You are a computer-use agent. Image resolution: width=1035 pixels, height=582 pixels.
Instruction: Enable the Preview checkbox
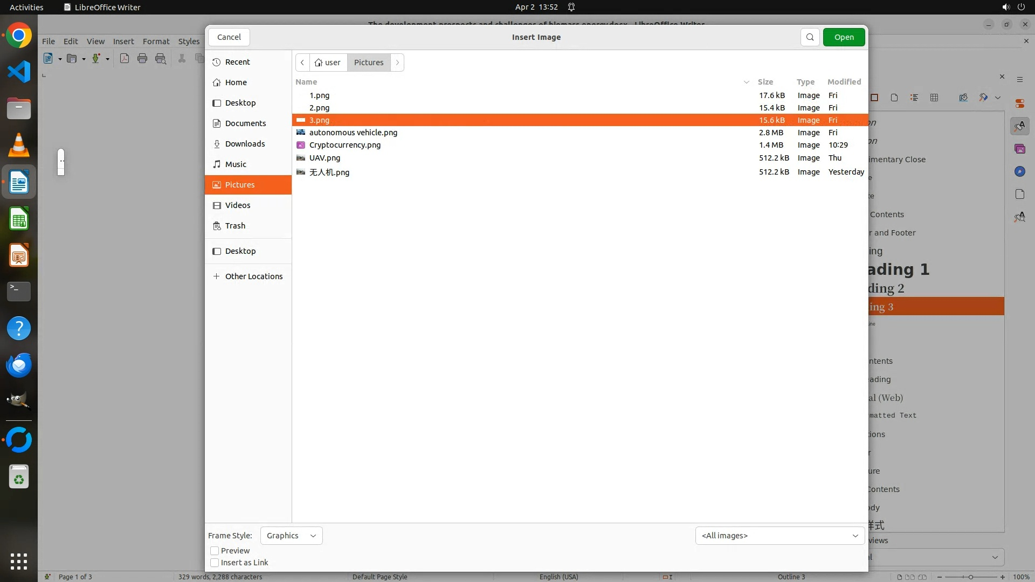[215, 551]
